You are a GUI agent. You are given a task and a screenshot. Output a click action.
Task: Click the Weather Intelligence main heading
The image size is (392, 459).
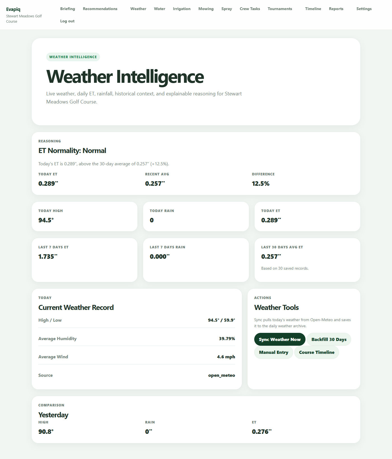125,77
